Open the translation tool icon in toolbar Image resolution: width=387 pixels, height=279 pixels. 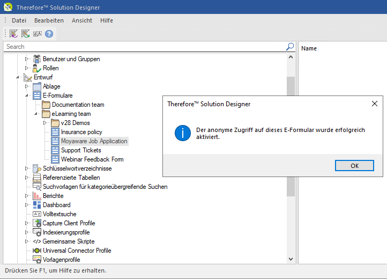click(x=38, y=34)
